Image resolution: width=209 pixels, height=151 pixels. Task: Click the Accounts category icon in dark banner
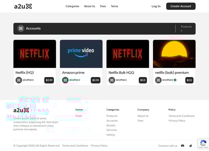(21, 28)
